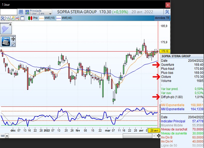Click the AP price scale icon
The width and height of the screenshot is (204, 148).
click(17, 18)
